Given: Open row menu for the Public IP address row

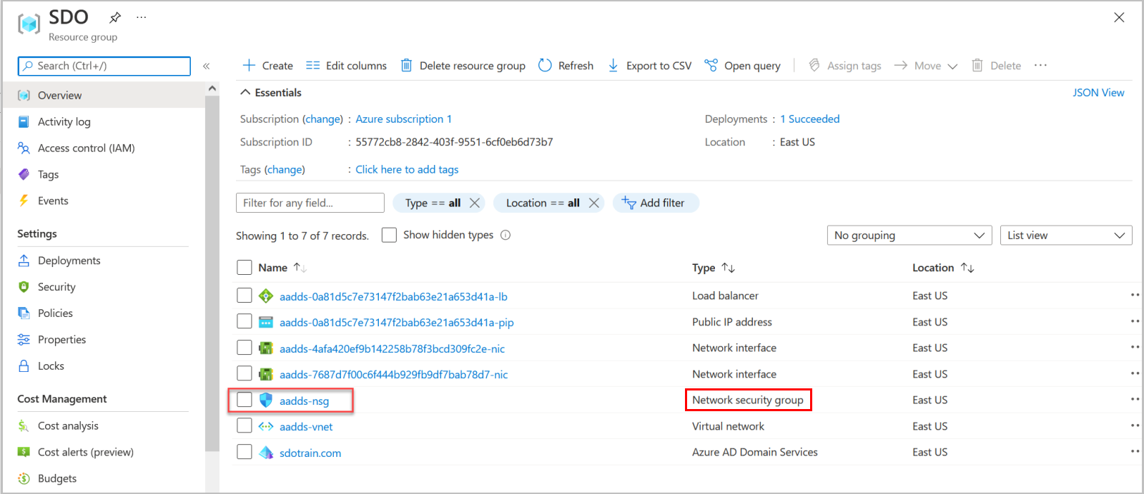Looking at the screenshot, I should tap(1135, 321).
